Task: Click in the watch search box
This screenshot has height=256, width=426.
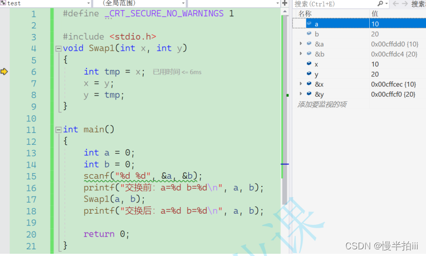Action: coord(335,4)
